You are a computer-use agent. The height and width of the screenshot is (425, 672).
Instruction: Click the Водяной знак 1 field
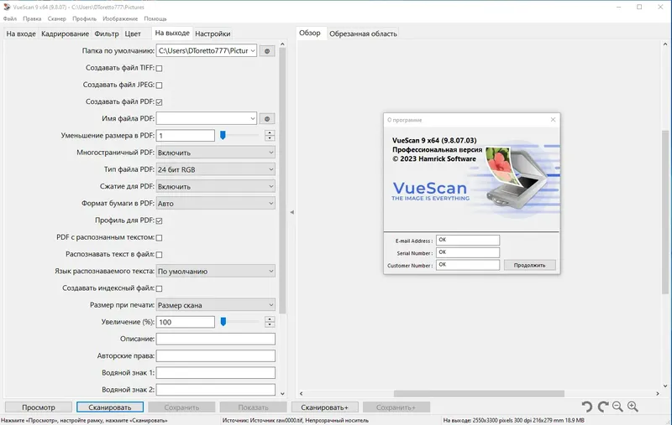216,373
